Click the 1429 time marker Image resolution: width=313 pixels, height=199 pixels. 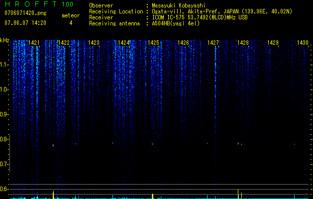273,43
